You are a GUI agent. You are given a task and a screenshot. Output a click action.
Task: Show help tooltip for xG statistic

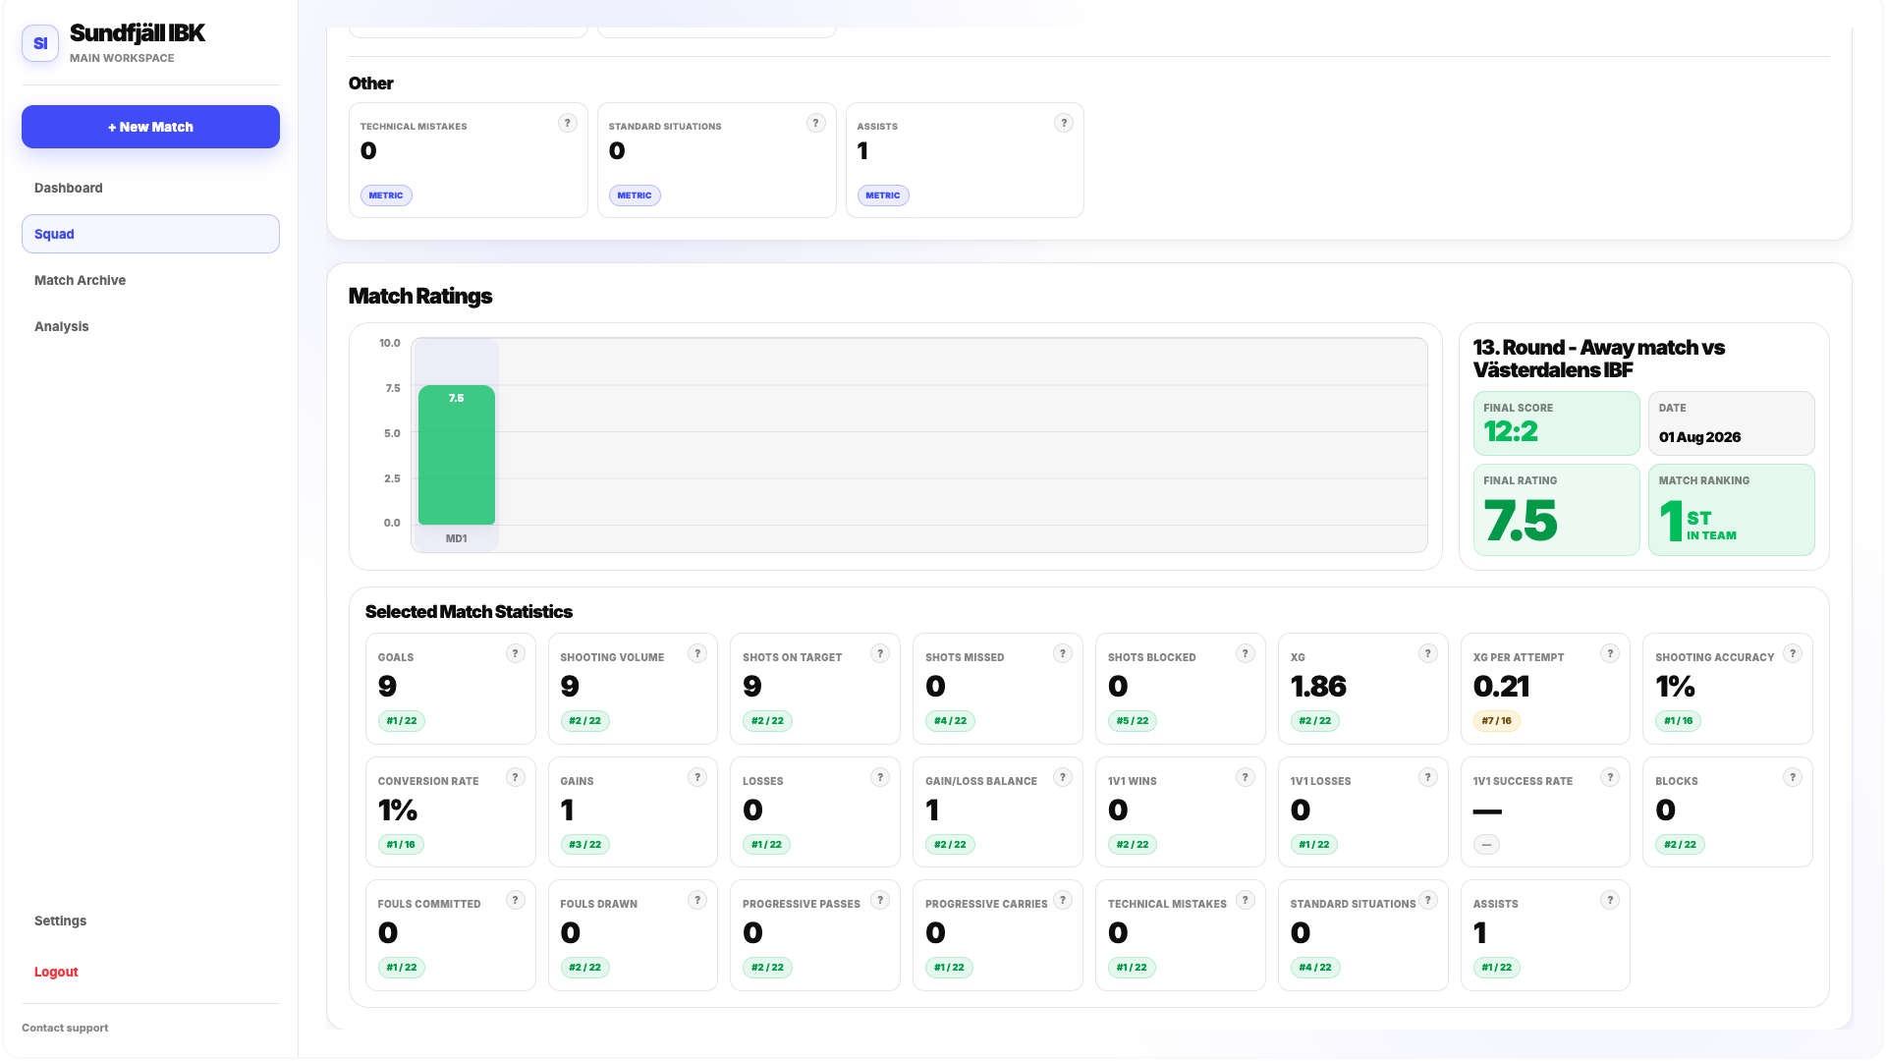[x=1428, y=653]
